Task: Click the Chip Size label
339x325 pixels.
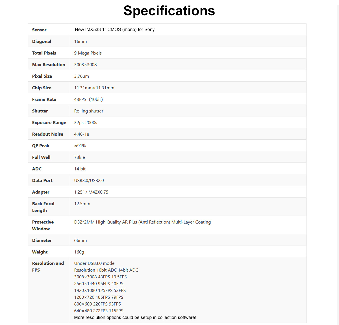Action: click(42, 88)
